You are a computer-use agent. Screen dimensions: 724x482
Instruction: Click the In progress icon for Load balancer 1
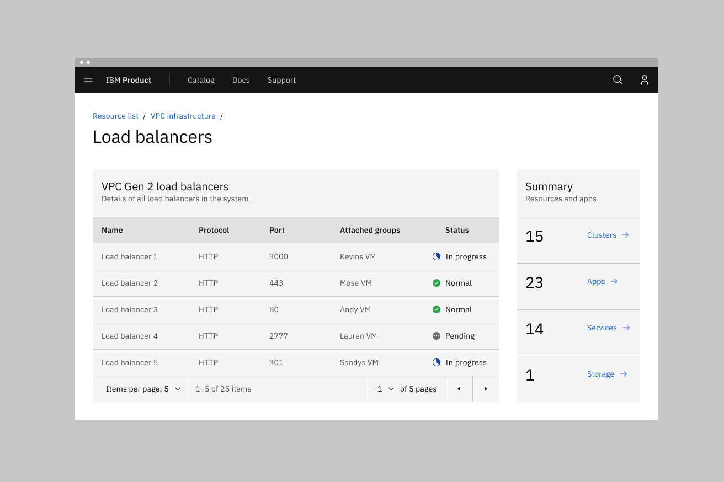click(436, 256)
